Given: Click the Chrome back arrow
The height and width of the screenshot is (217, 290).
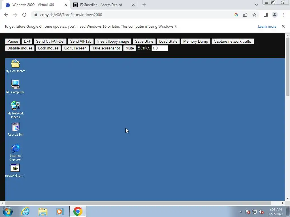Looking at the screenshot, I should click(6, 15).
